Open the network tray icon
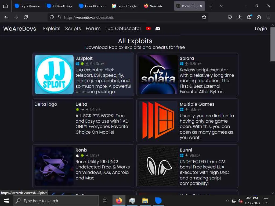This screenshot has height=206, width=275. coord(234,201)
